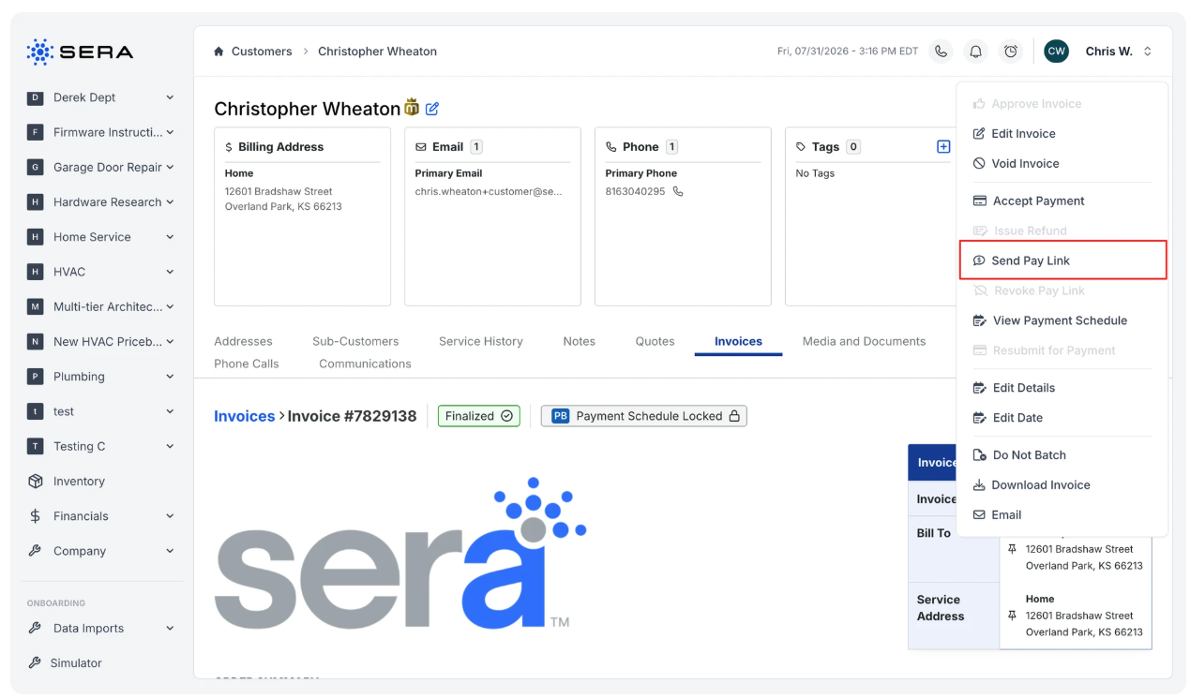Expand Company menu chevron
Viewport: 1190px width, 698px height.
(x=170, y=551)
